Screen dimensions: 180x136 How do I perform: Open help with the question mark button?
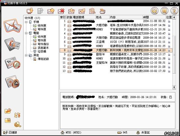pyautogui.click(x=174, y=11)
